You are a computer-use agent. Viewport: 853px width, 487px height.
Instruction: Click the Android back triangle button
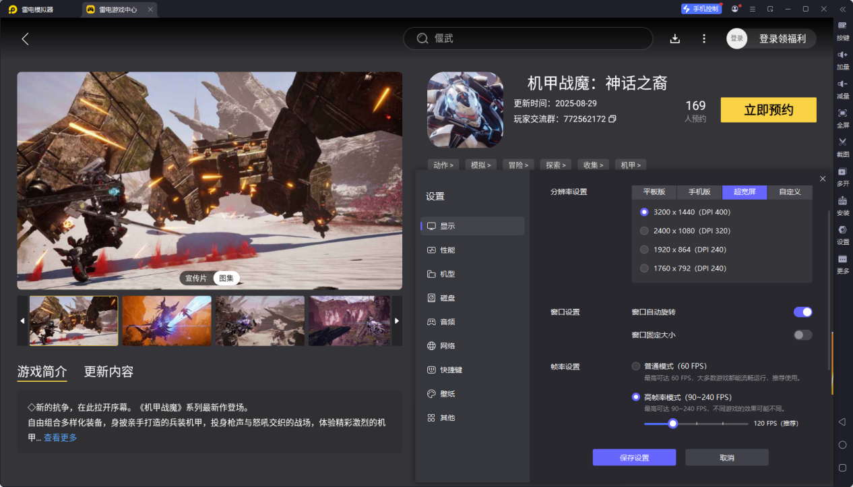(x=842, y=422)
